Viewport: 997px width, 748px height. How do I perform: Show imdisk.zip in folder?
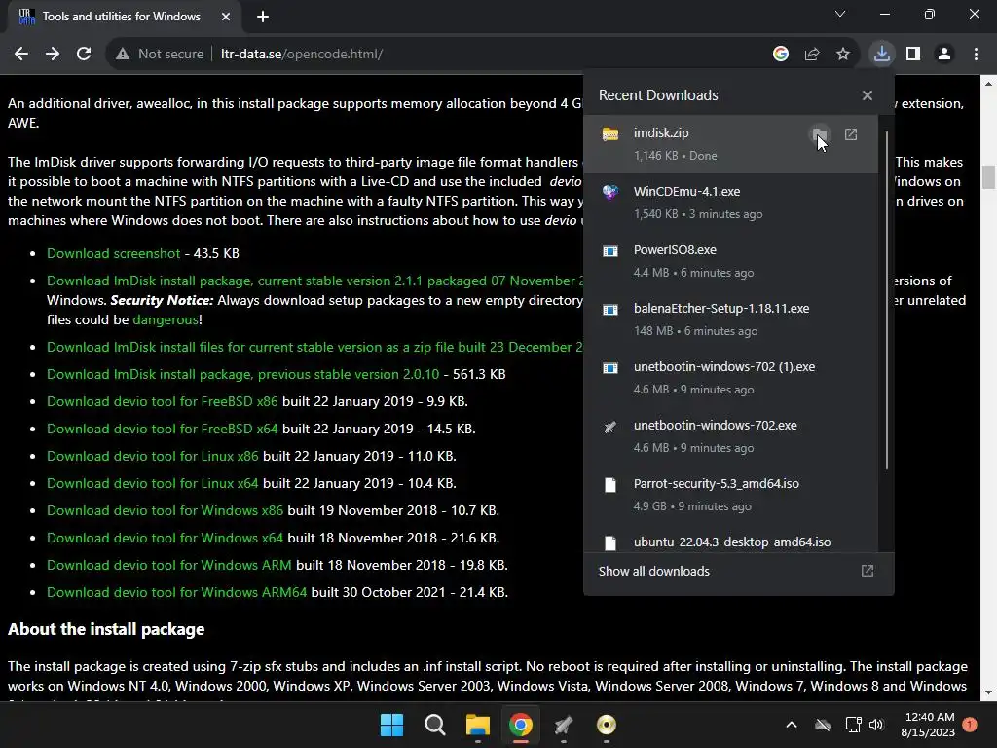(820, 134)
